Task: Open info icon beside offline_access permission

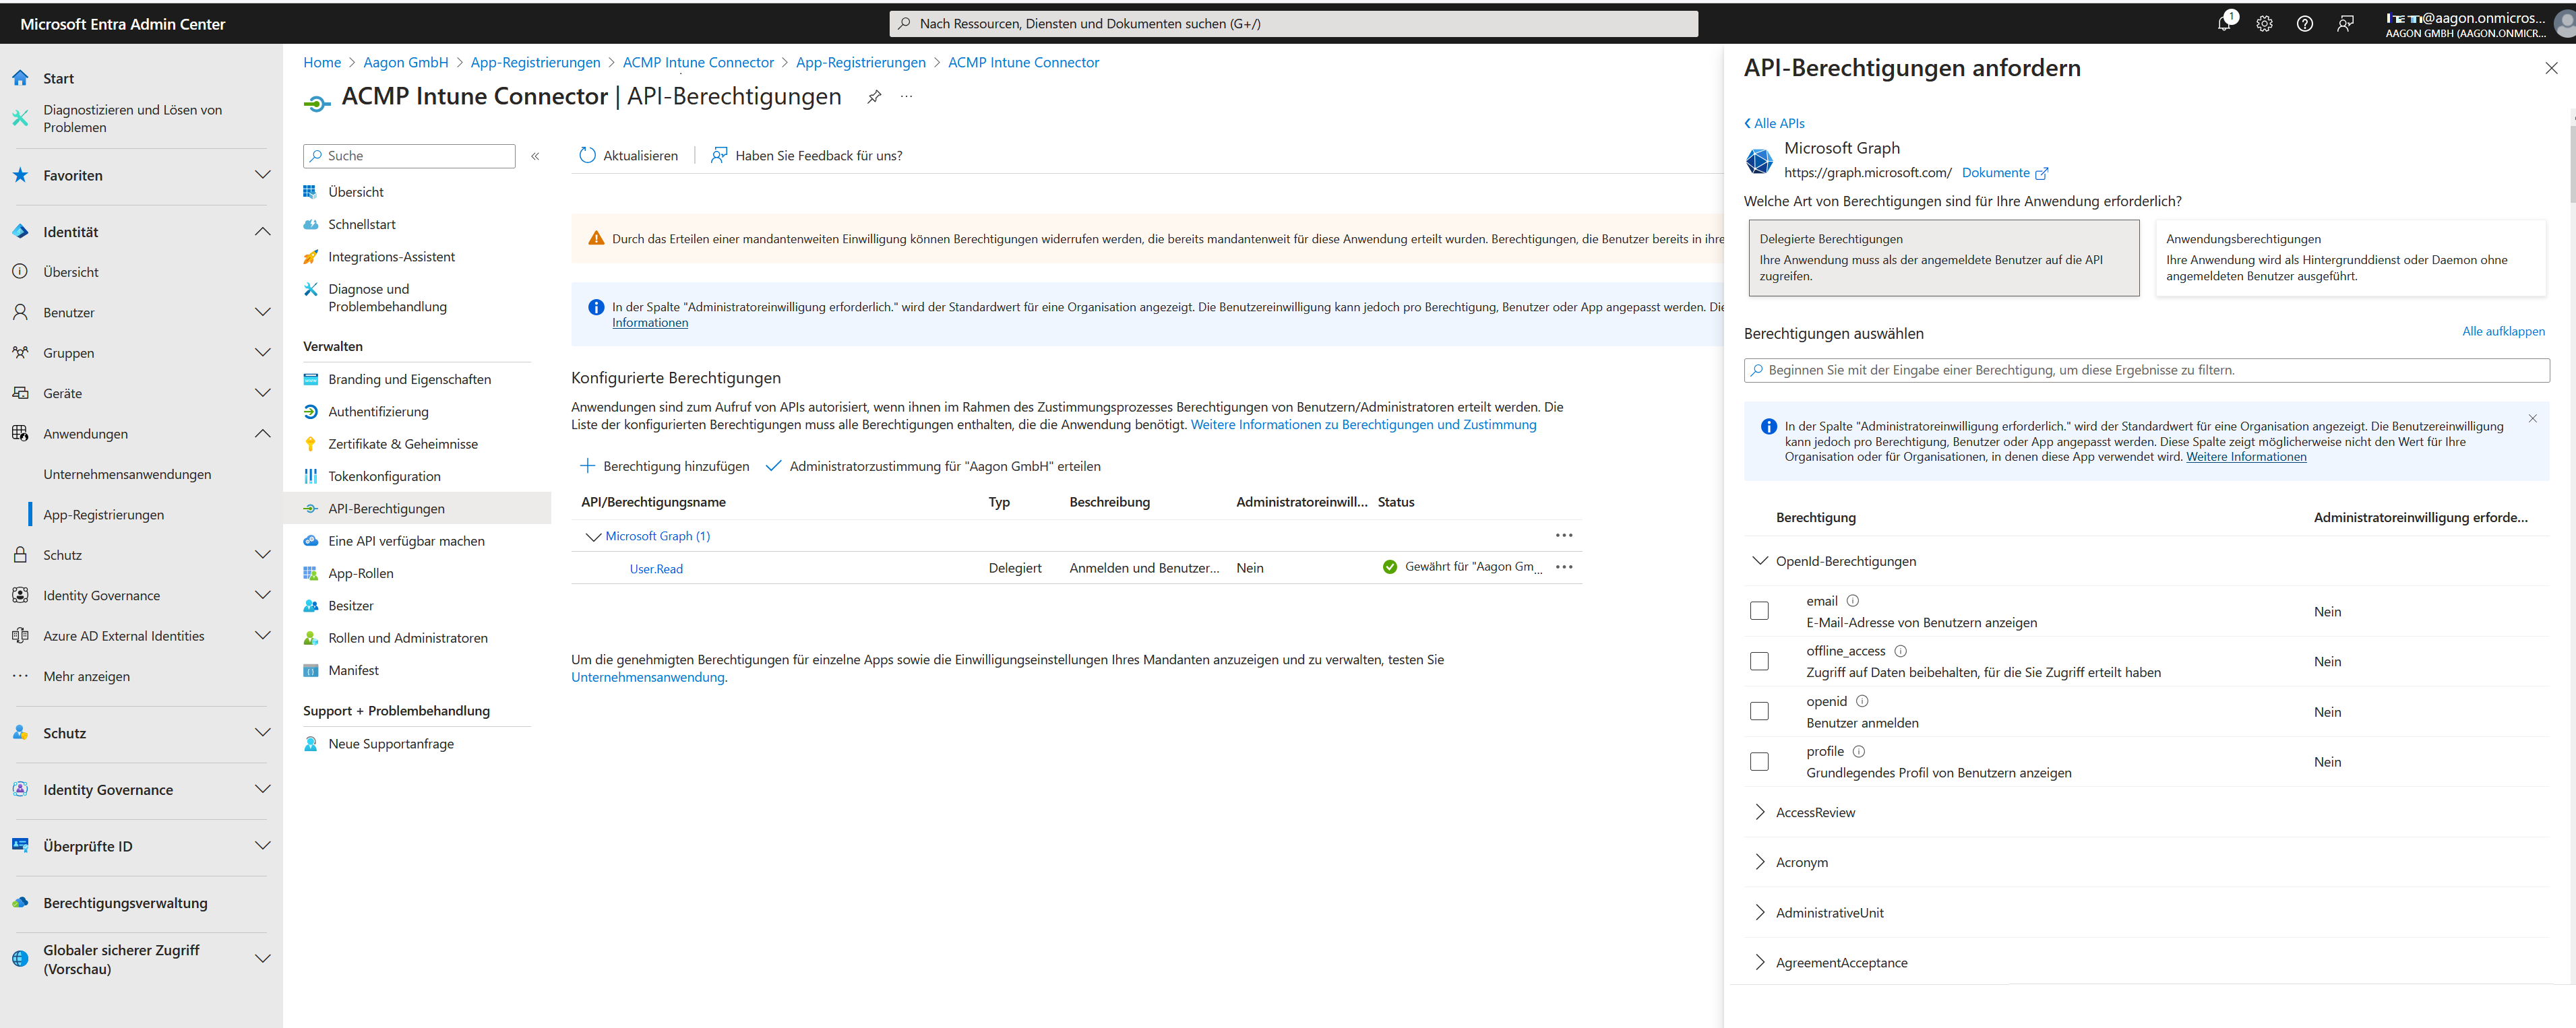Action: click(1901, 651)
